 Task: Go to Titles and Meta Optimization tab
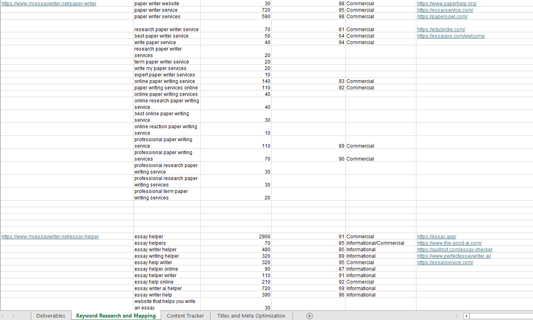(251, 316)
